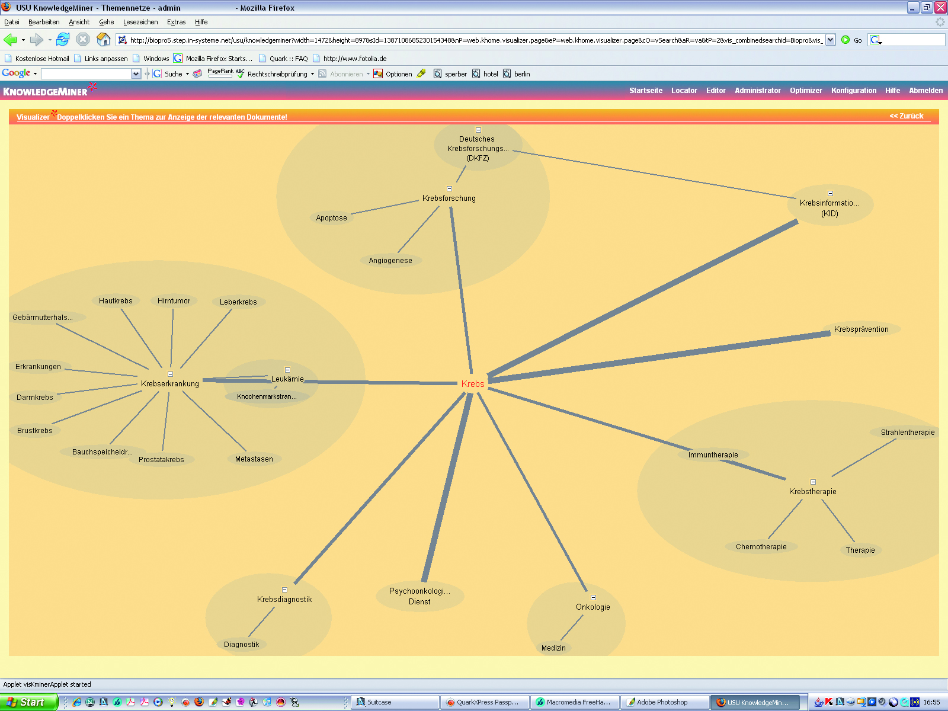Collapse the Krebserkrankung node toggle
Viewport: 948px width, 711px height.
[170, 374]
